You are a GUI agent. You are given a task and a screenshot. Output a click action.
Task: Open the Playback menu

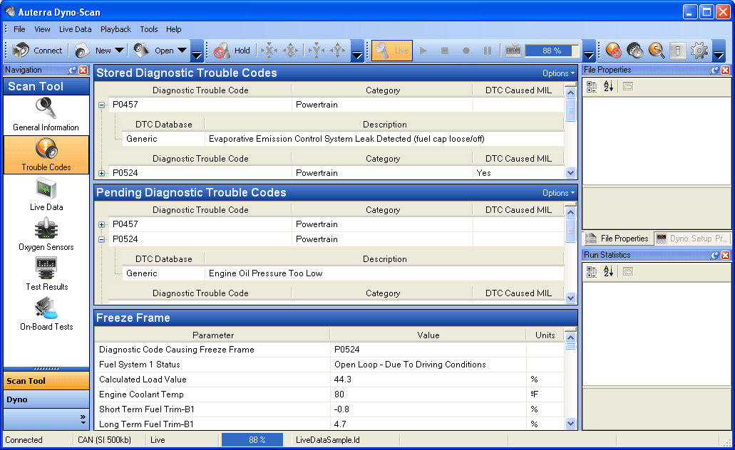click(115, 29)
